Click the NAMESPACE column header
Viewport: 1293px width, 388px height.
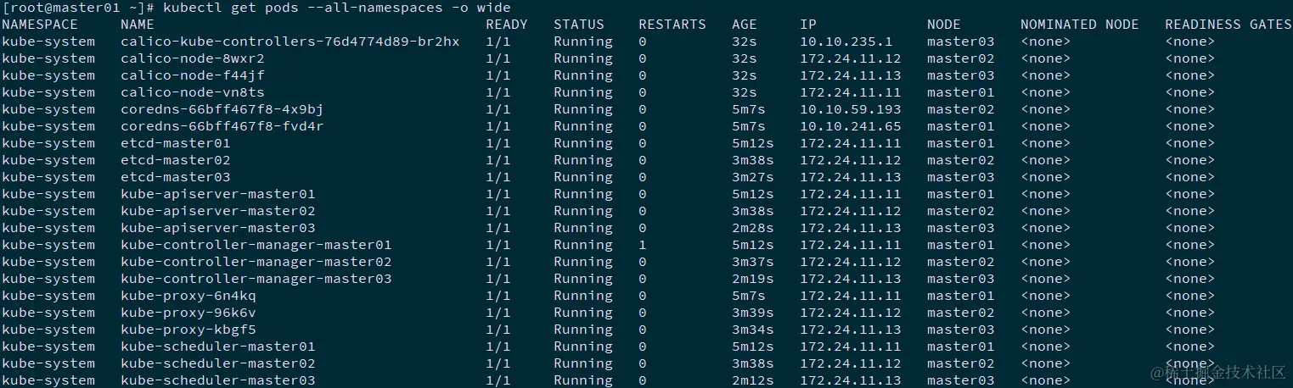pos(40,25)
